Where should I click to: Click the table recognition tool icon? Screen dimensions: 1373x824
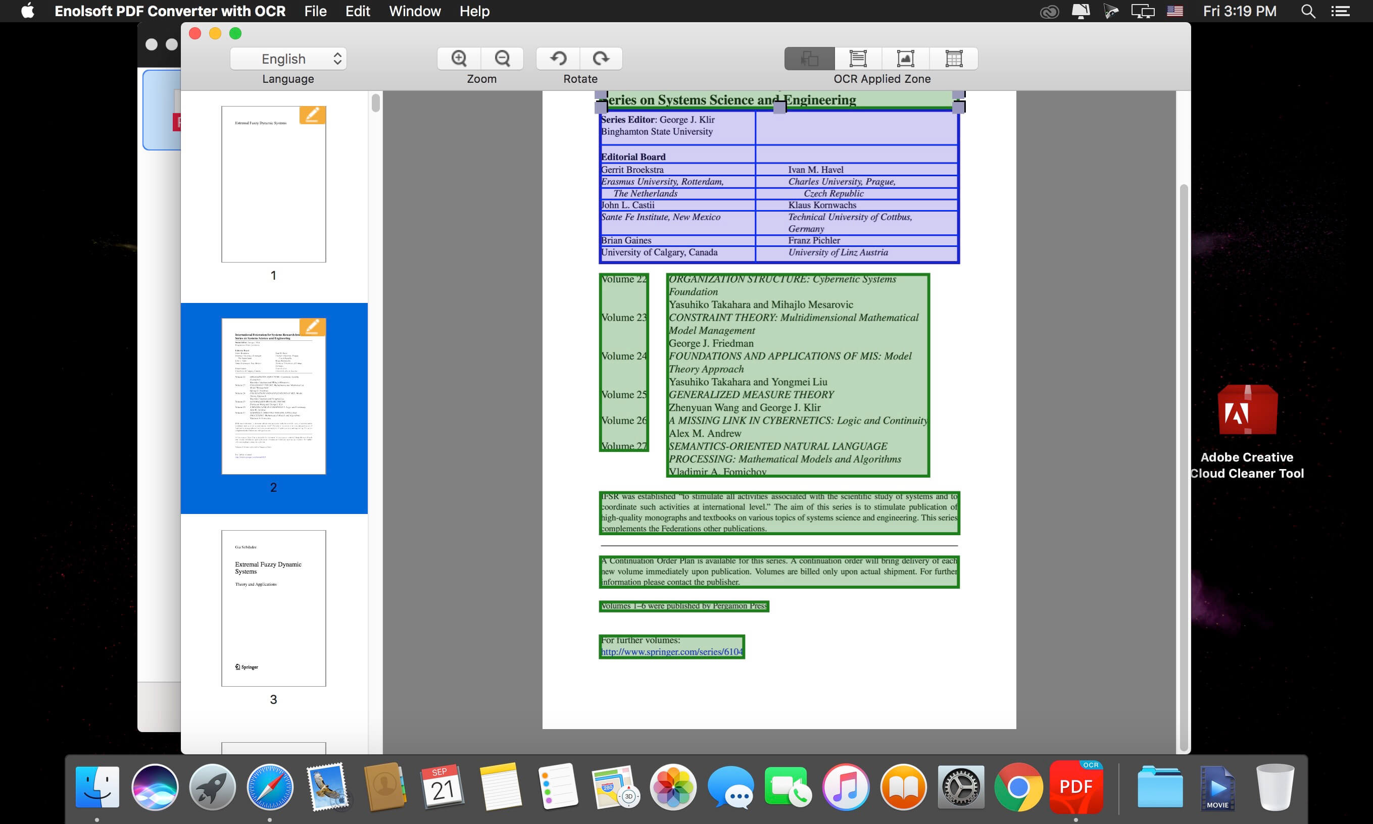(x=954, y=57)
